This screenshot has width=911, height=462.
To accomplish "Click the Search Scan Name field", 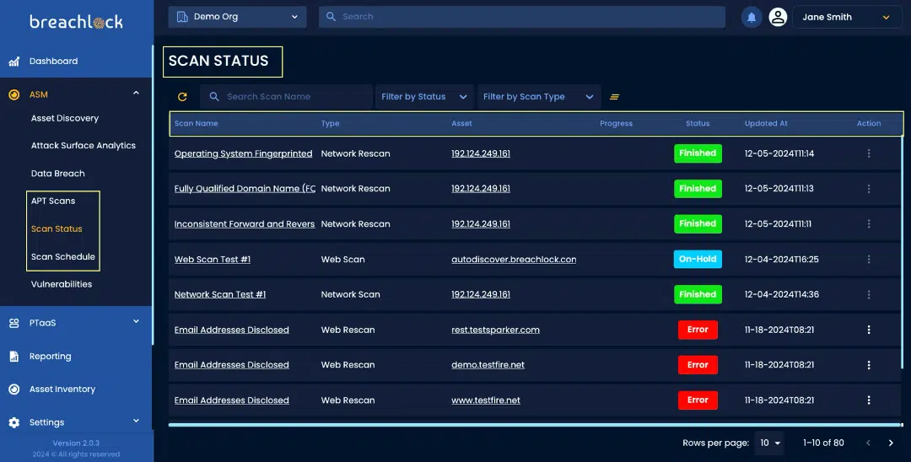I will pos(287,97).
